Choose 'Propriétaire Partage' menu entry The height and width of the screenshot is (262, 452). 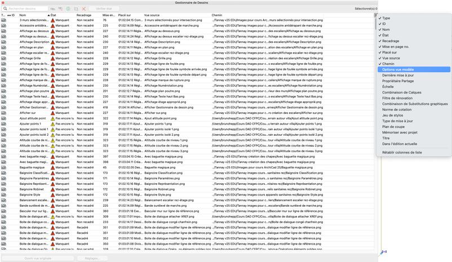click(414, 81)
